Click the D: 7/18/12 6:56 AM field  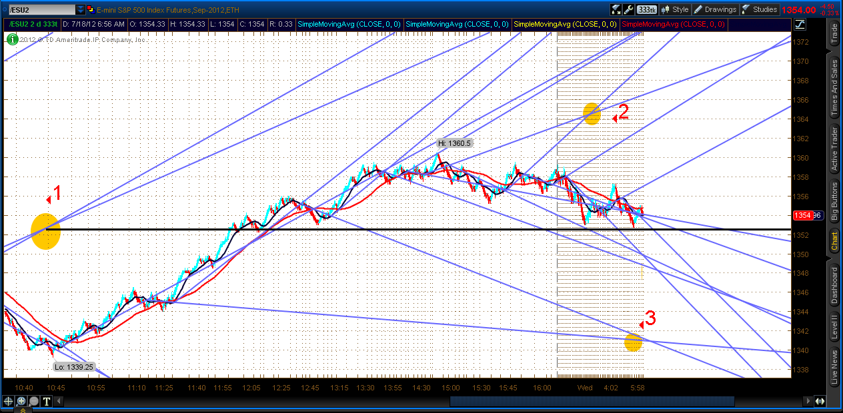93,24
